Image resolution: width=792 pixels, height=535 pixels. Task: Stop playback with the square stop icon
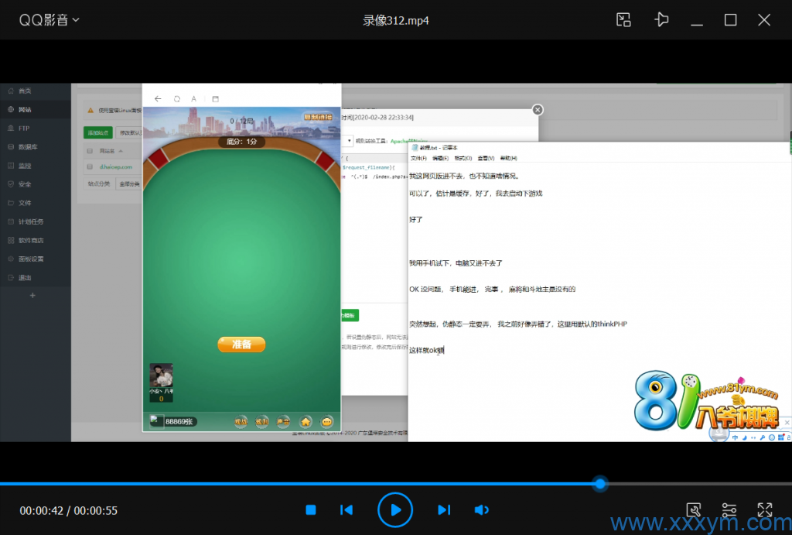tap(311, 509)
